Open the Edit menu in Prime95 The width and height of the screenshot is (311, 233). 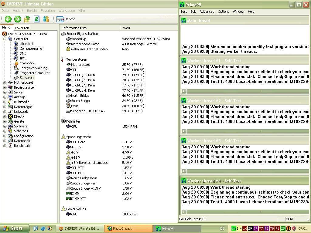tap(193, 12)
